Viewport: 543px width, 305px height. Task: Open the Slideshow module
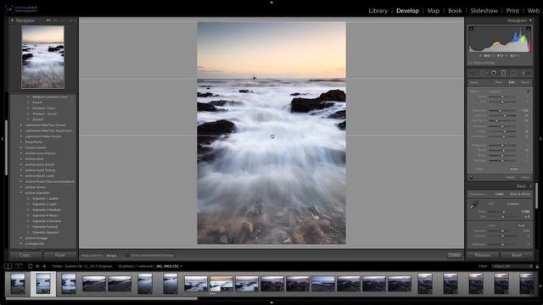(x=484, y=11)
